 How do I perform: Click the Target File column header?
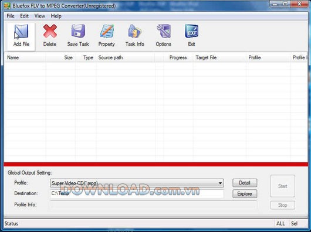pyautogui.click(x=219, y=57)
